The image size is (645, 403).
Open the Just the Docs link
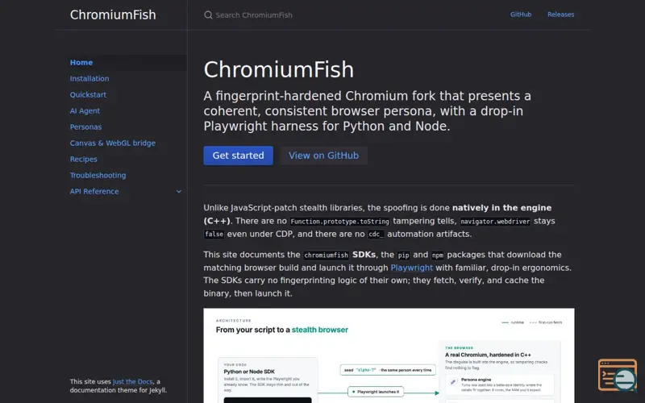132,381
